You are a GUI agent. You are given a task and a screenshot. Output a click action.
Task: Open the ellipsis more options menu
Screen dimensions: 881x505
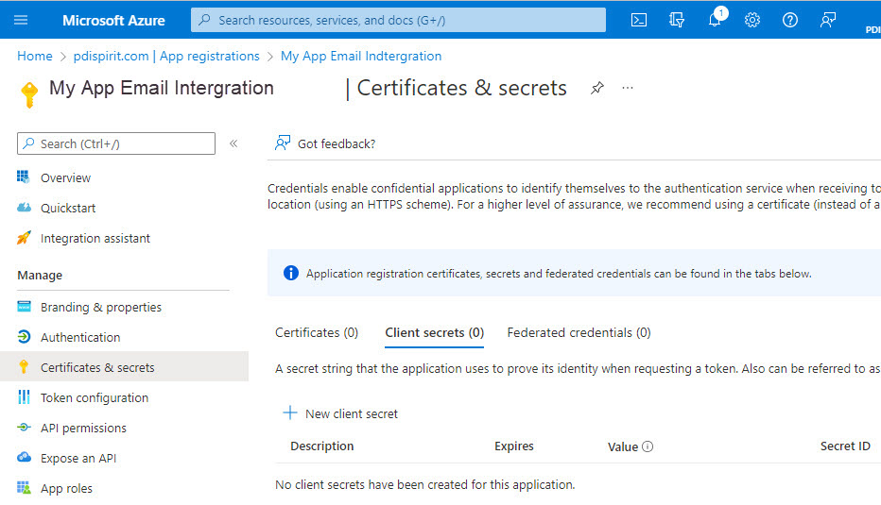click(x=628, y=88)
